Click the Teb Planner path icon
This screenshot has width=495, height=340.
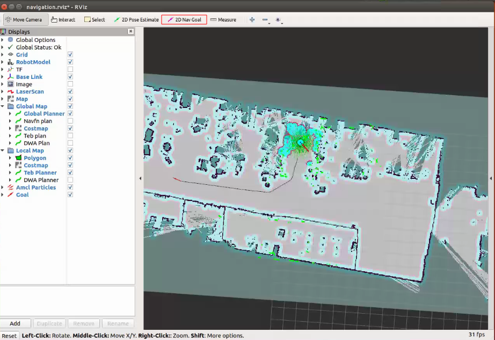point(18,172)
